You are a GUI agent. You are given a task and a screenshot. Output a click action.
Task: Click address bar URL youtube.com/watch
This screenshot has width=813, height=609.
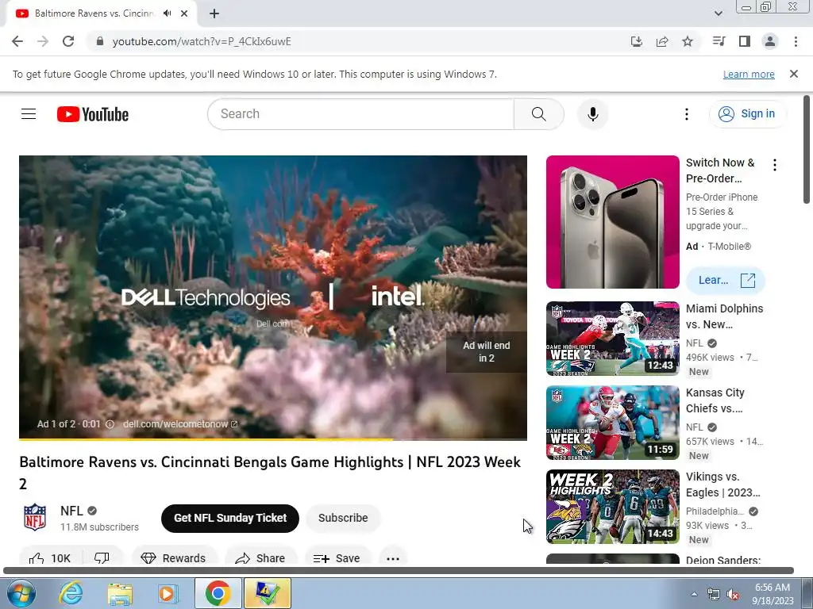tap(202, 41)
